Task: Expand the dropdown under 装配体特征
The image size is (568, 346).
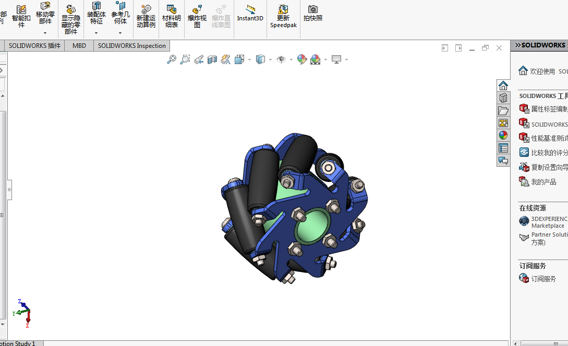Action: click(x=96, y=33)
